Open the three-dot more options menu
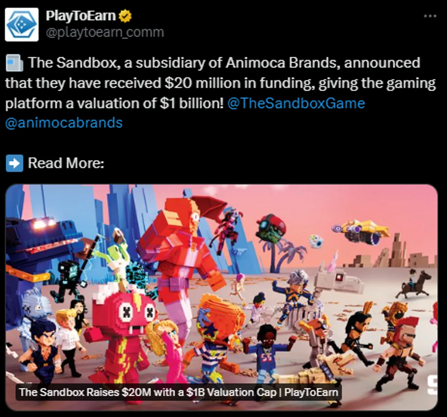Viewport: 447px width, 417px height. coord(430,16)
